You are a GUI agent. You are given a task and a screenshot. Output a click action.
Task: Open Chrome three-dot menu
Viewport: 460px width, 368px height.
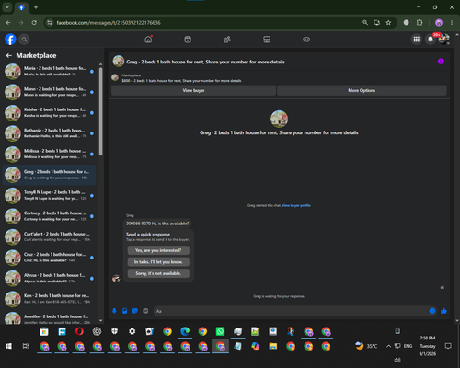(452, 23)
